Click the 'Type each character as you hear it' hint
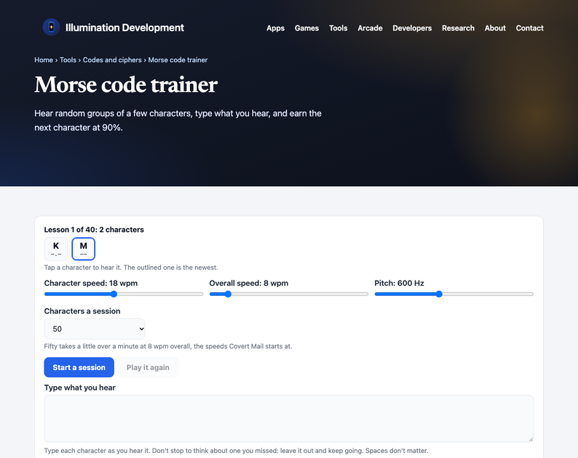Screen dimensions: 578x458 click(236, 451)
